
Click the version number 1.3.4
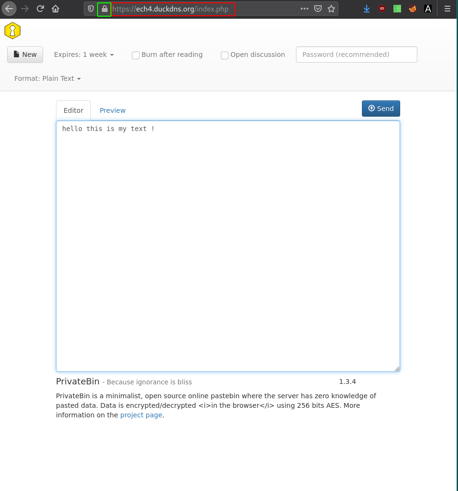pos(348,382)
